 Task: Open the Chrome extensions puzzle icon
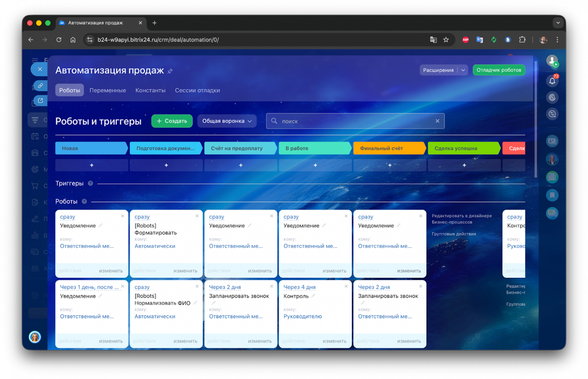[x=522, y=40]
